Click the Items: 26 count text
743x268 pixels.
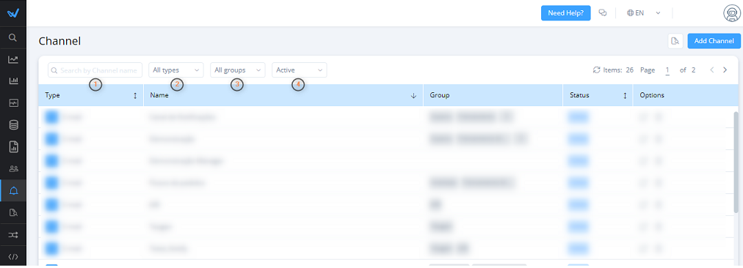618,70
